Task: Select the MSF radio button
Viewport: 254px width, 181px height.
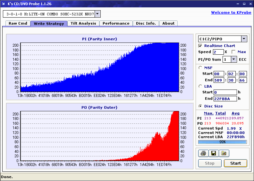Action: tap(200, 68)
